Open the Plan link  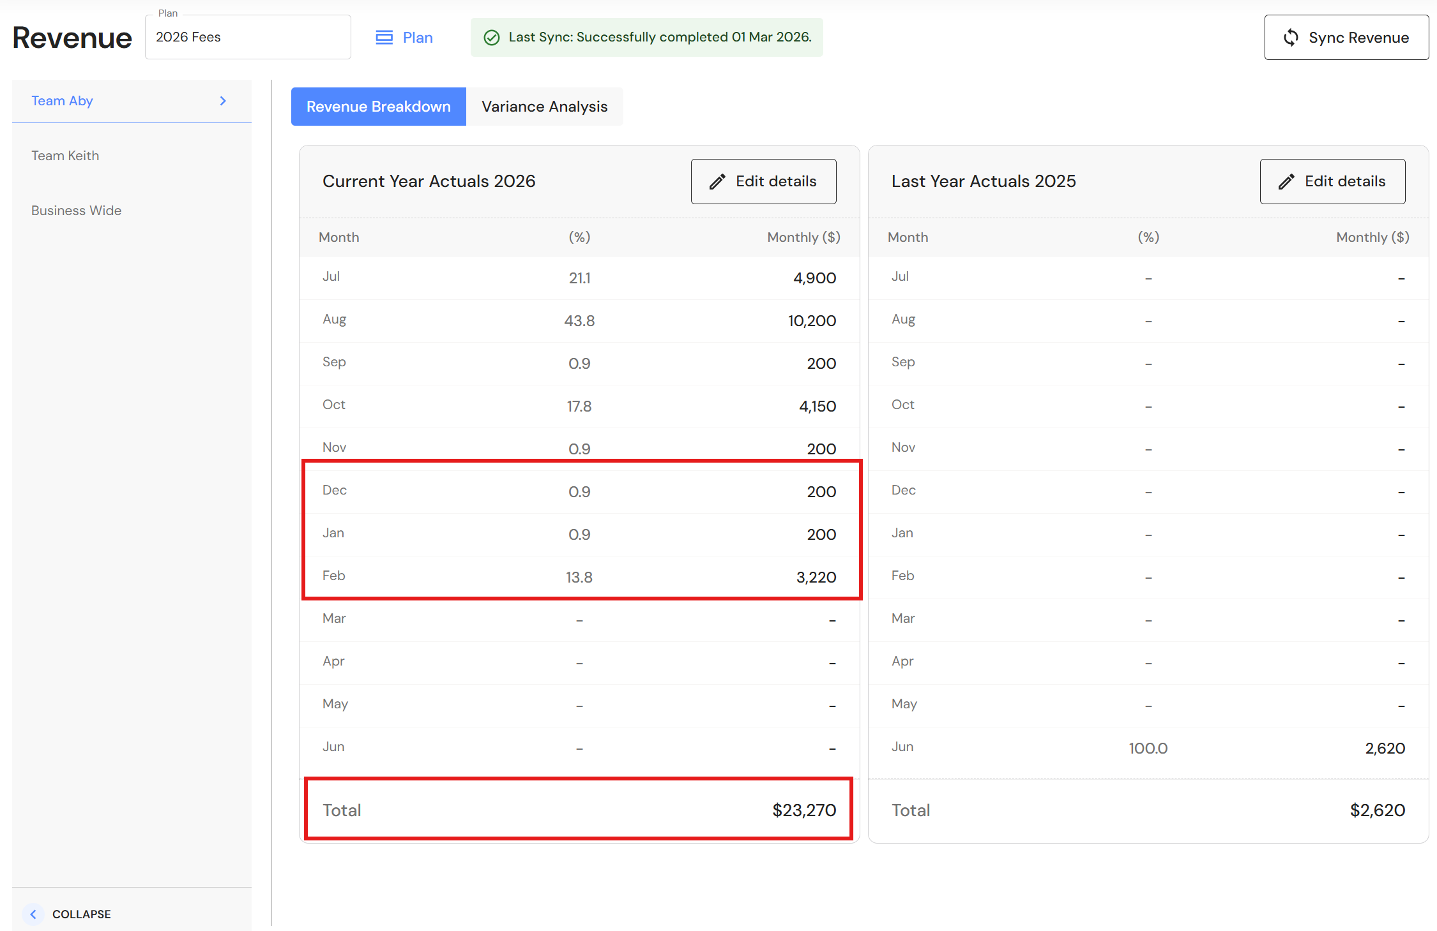[418, 38]
